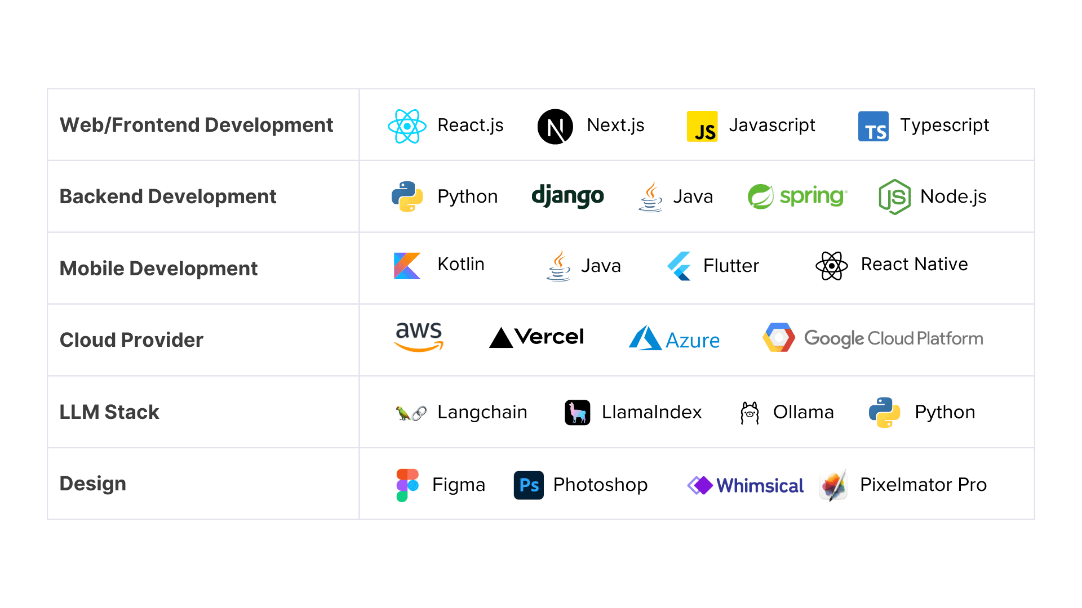
Task: Select the Ollama icon
Action: [x=749, y=412]
